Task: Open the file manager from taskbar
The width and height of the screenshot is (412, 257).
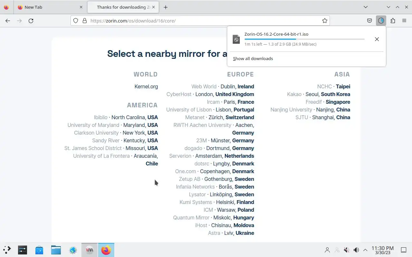Action: (56, 250)
